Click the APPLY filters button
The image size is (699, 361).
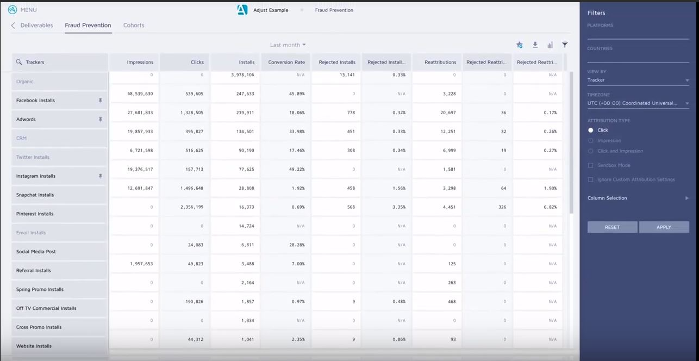664,227
